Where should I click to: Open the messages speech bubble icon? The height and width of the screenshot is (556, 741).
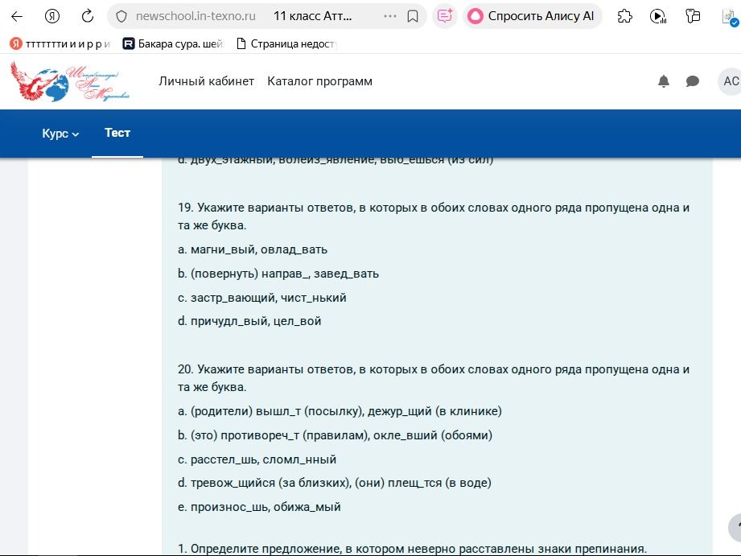click(x=693, y=81)
